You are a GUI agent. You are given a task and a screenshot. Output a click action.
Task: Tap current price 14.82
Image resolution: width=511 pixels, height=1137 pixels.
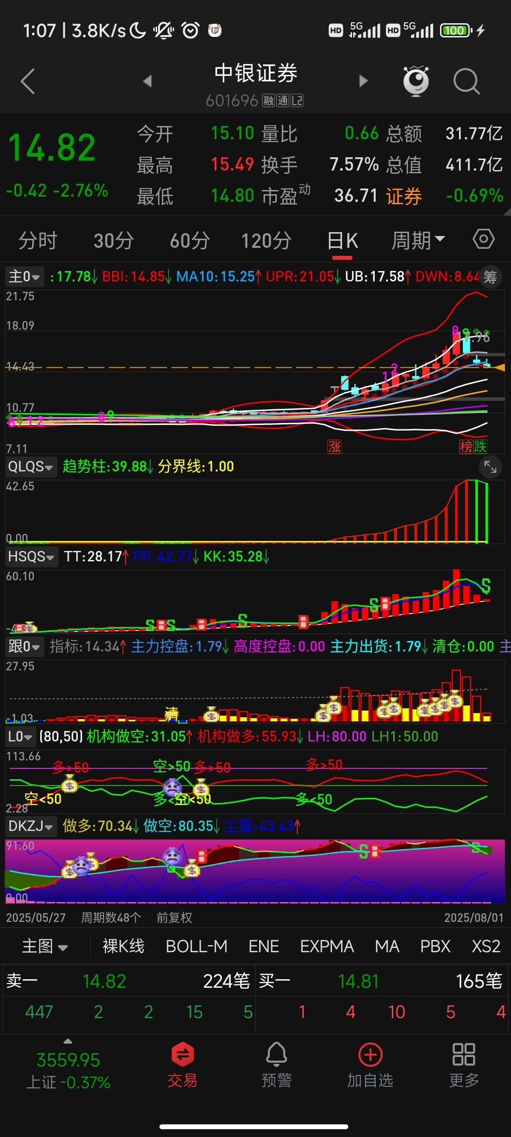click(x=52, y=148)
